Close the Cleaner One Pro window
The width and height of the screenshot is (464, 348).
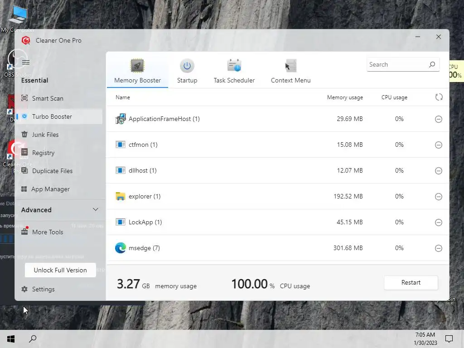coord(439,37)
